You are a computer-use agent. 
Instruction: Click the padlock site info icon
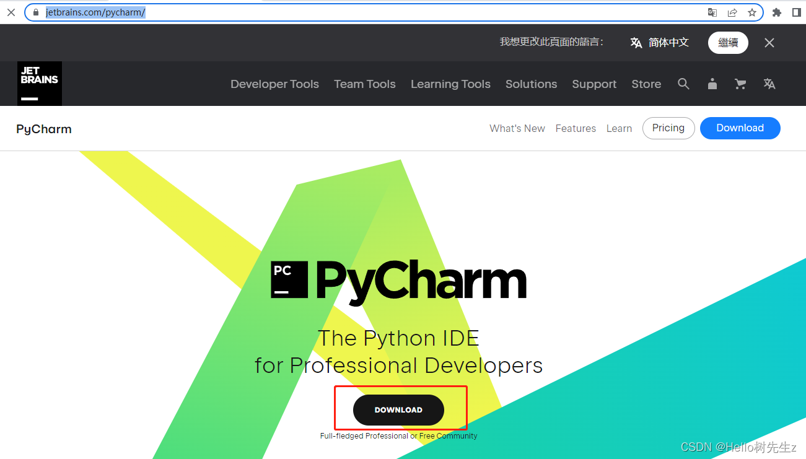pyautogui.click(x=36, y=12)
